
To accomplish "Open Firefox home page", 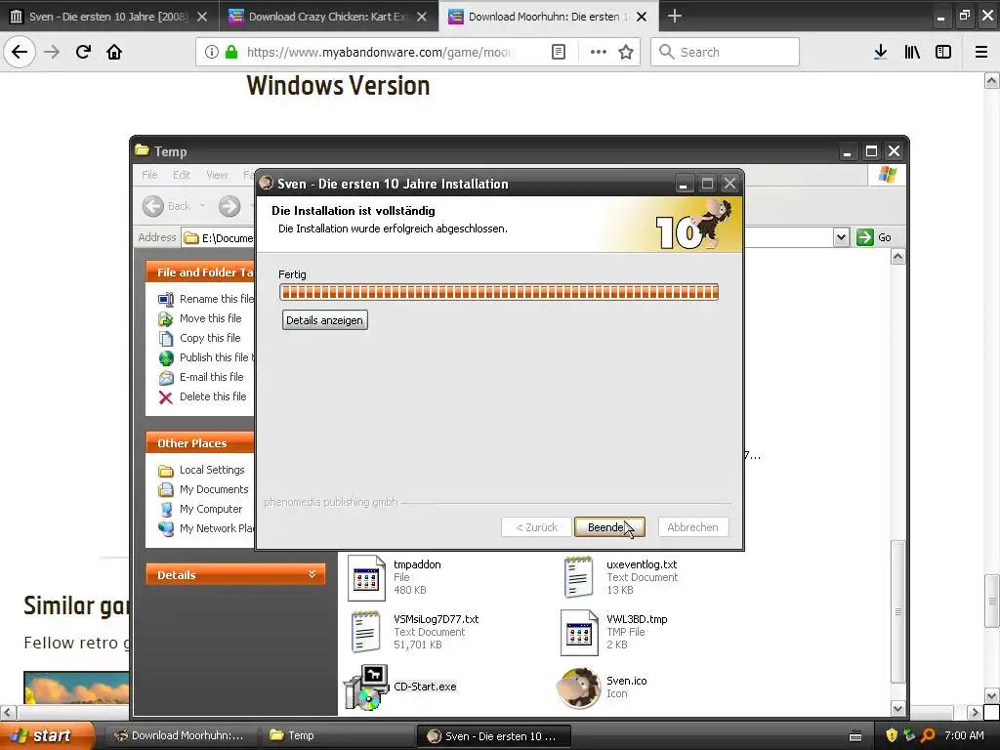I will point(114,52).
